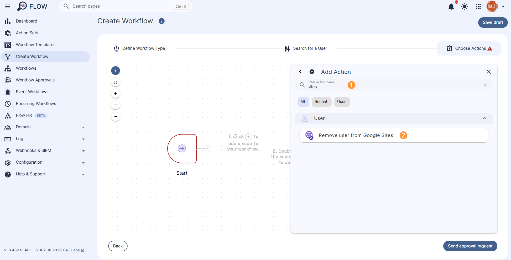The width and height of the screenshot is (511, 260).
Task: Click the Workflow Approvals icon
Action: point(8,80)
